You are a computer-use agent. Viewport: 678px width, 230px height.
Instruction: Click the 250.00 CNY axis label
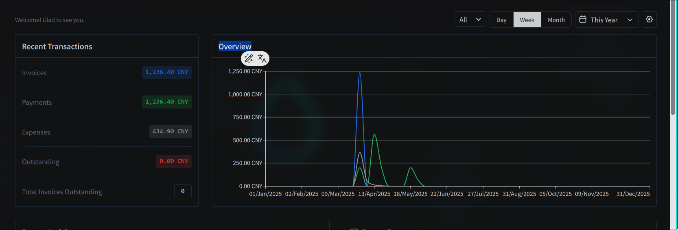click(x=247, y=163)
